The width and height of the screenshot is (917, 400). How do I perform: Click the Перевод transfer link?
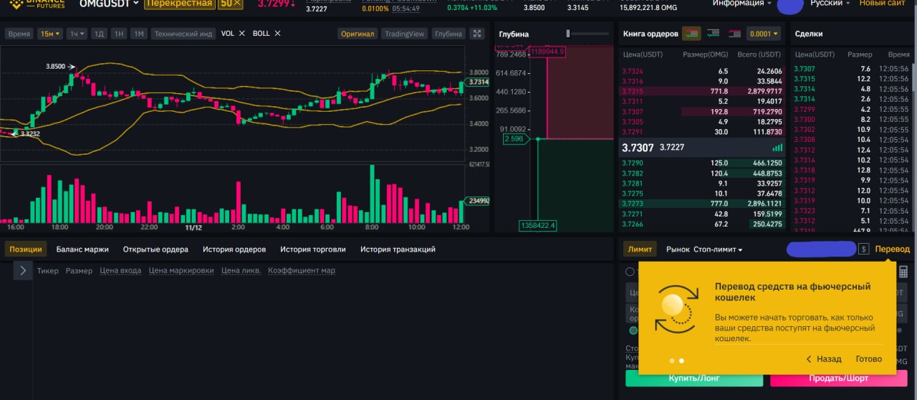[893, 249]
